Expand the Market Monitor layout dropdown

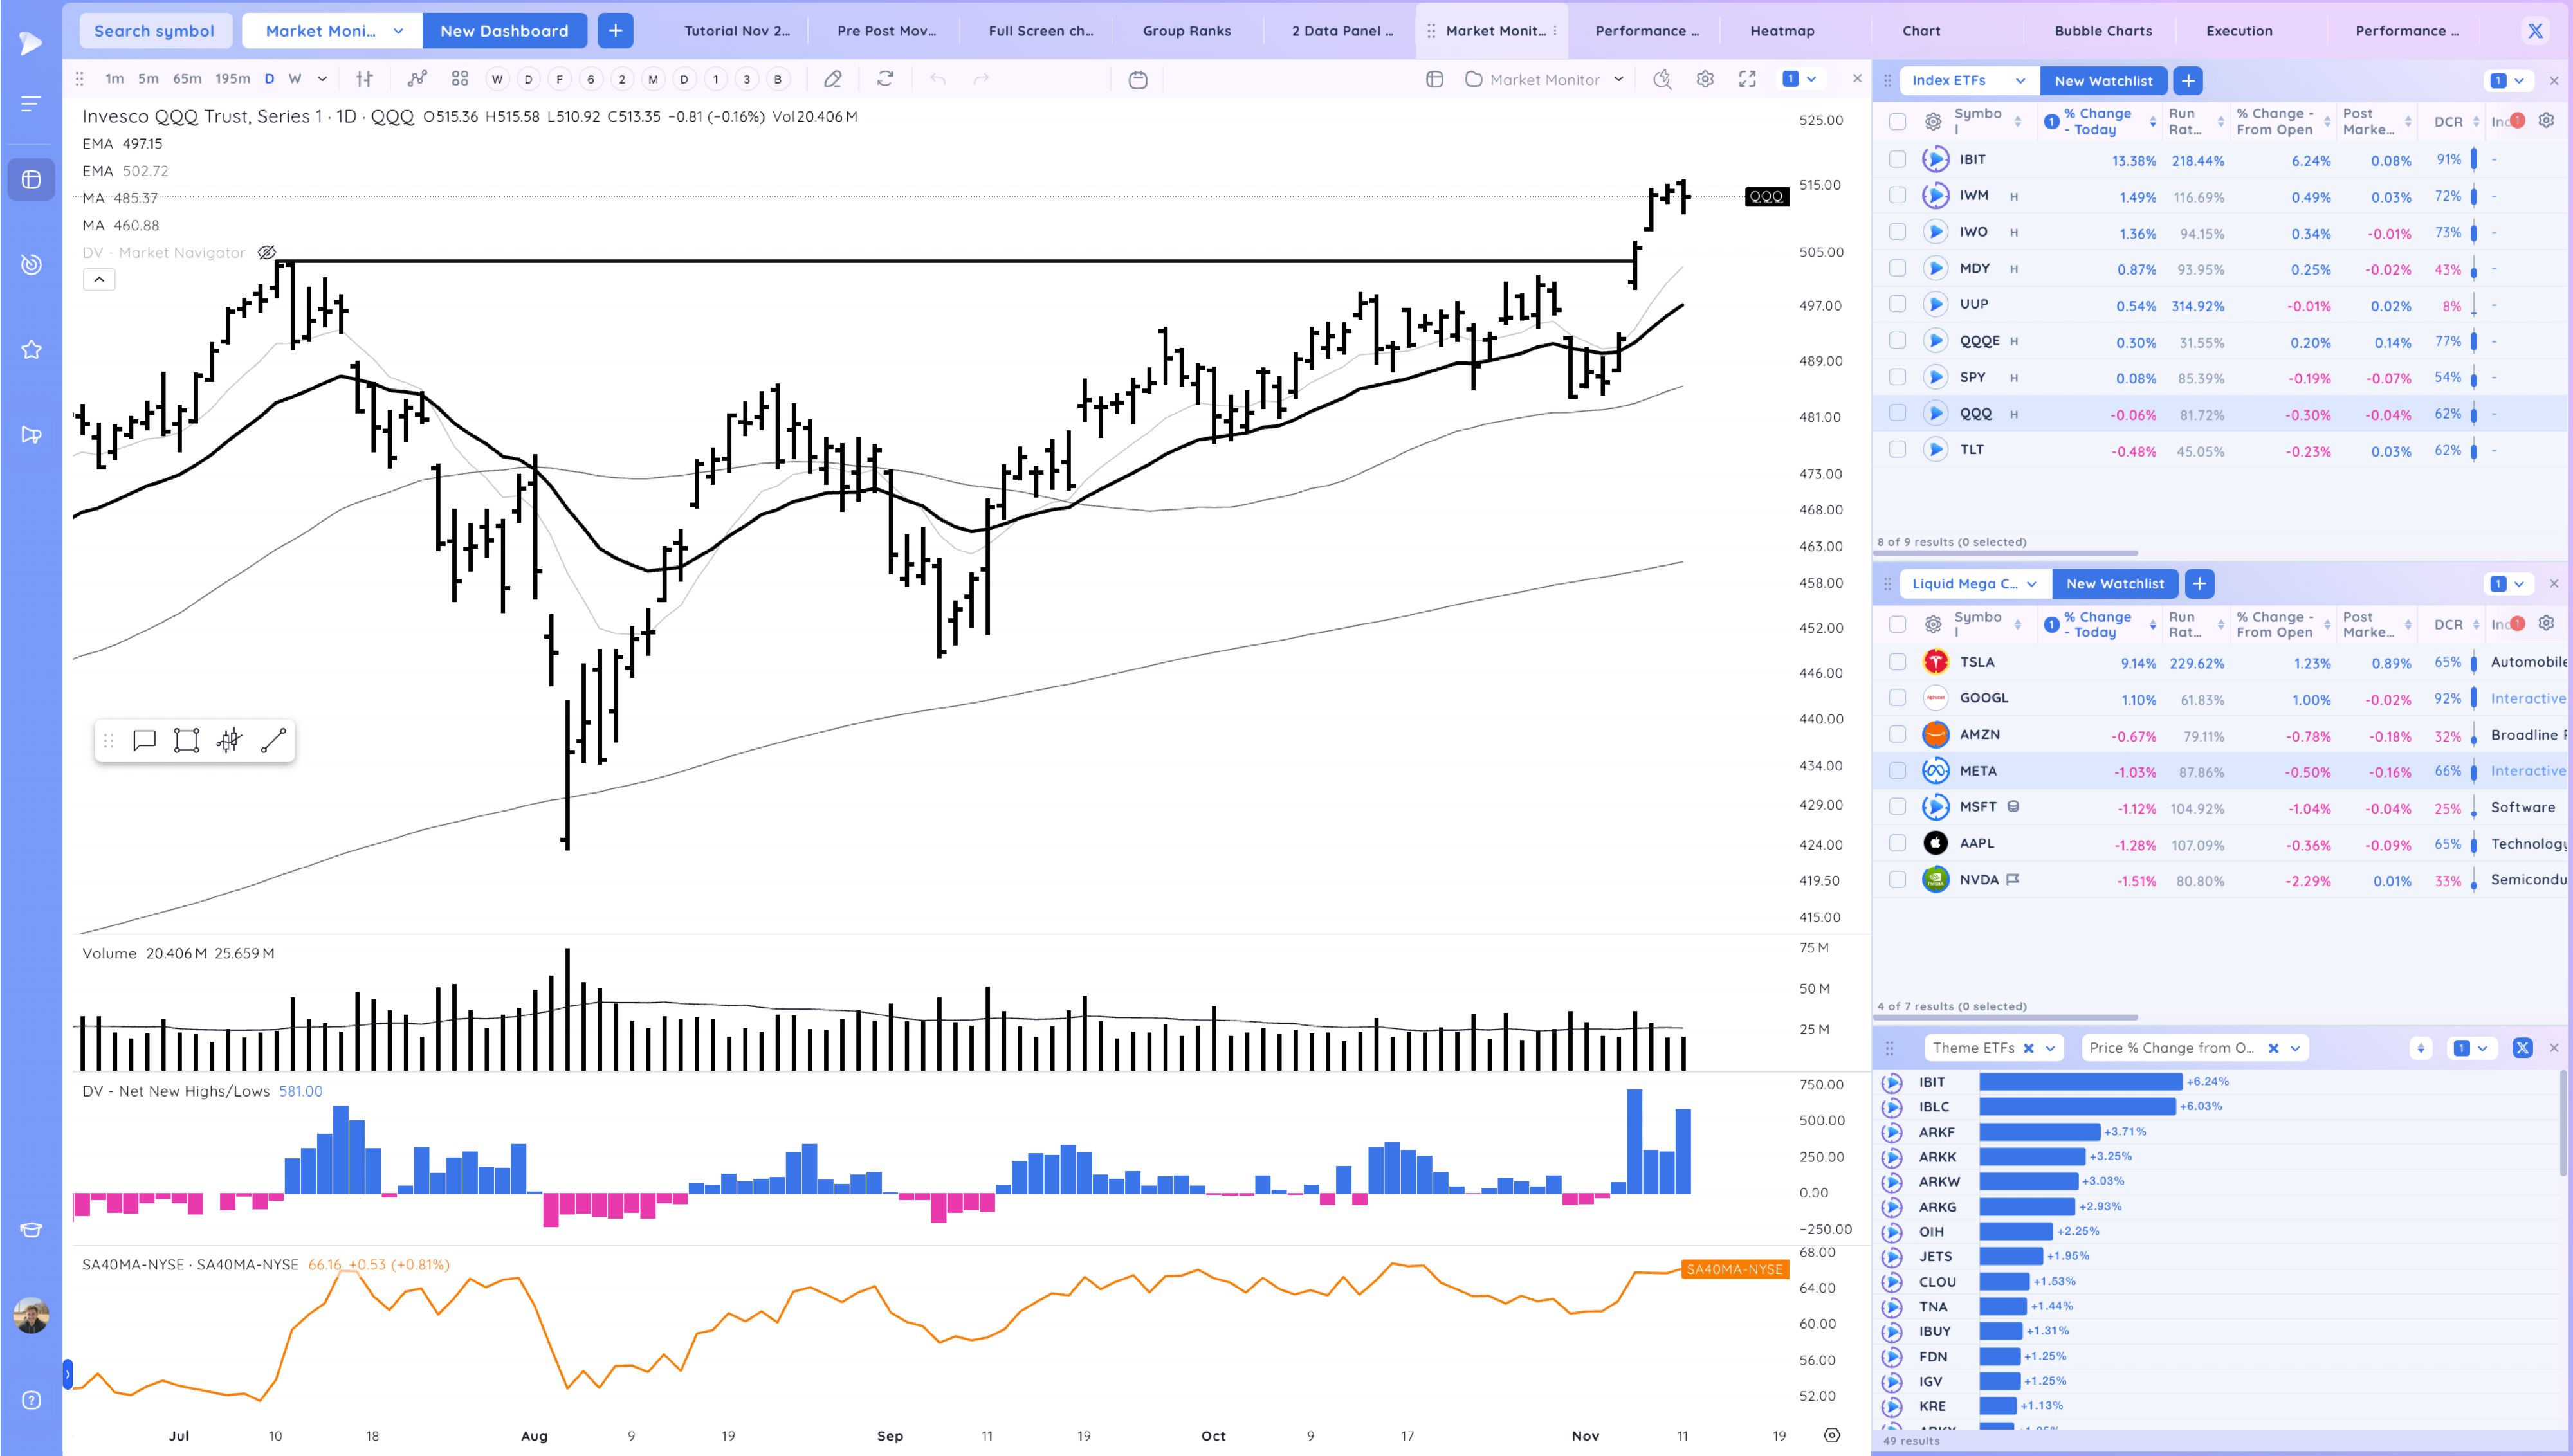(1619, 79)
